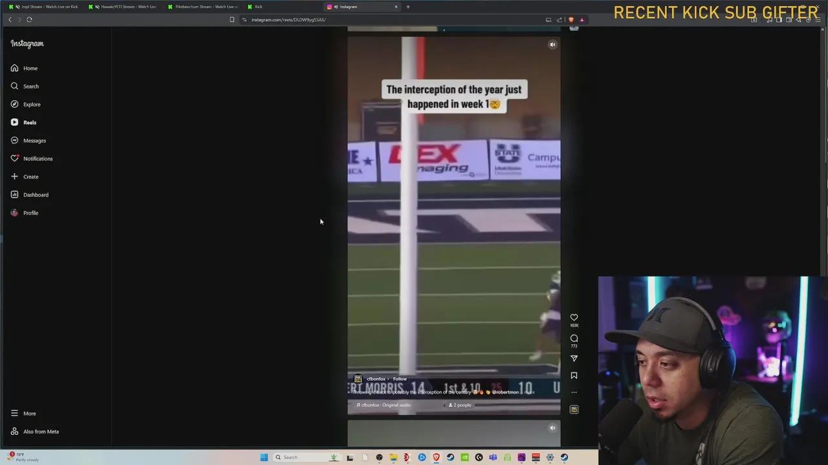
Task: Open Search in the Instagram sidebar
Action: (x=25, y=86)
